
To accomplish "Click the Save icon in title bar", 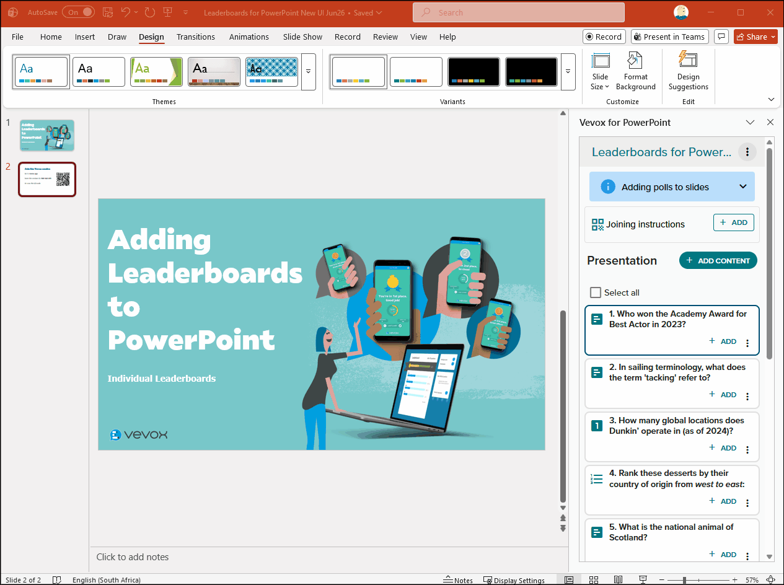I will point(107,12).
